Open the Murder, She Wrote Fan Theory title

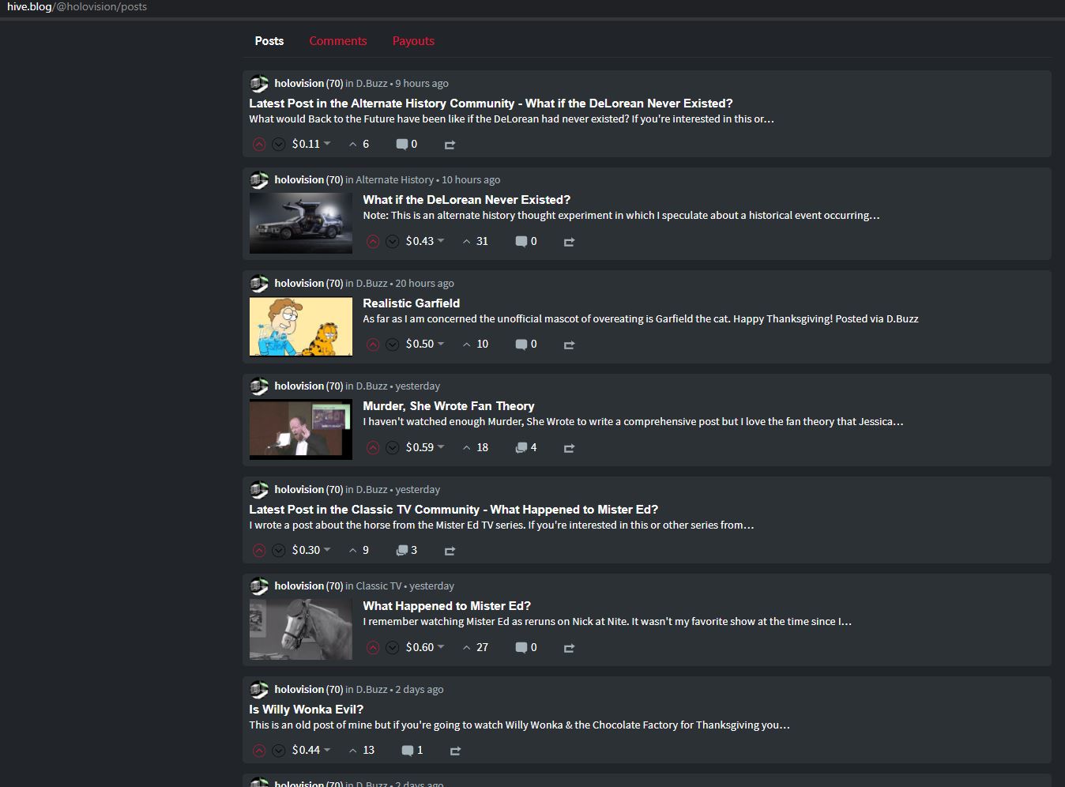[x=448, y=406]
